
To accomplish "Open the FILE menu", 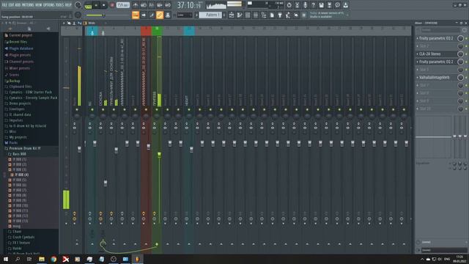I will tap(4, 5).
